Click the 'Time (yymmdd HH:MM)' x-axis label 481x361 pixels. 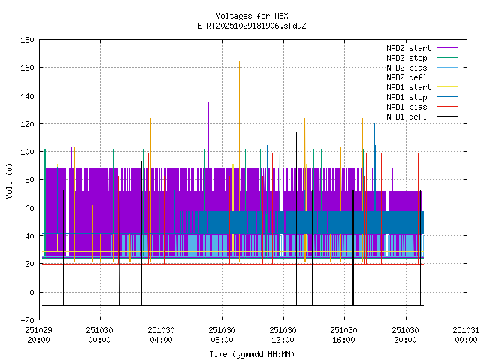point(251,353)
